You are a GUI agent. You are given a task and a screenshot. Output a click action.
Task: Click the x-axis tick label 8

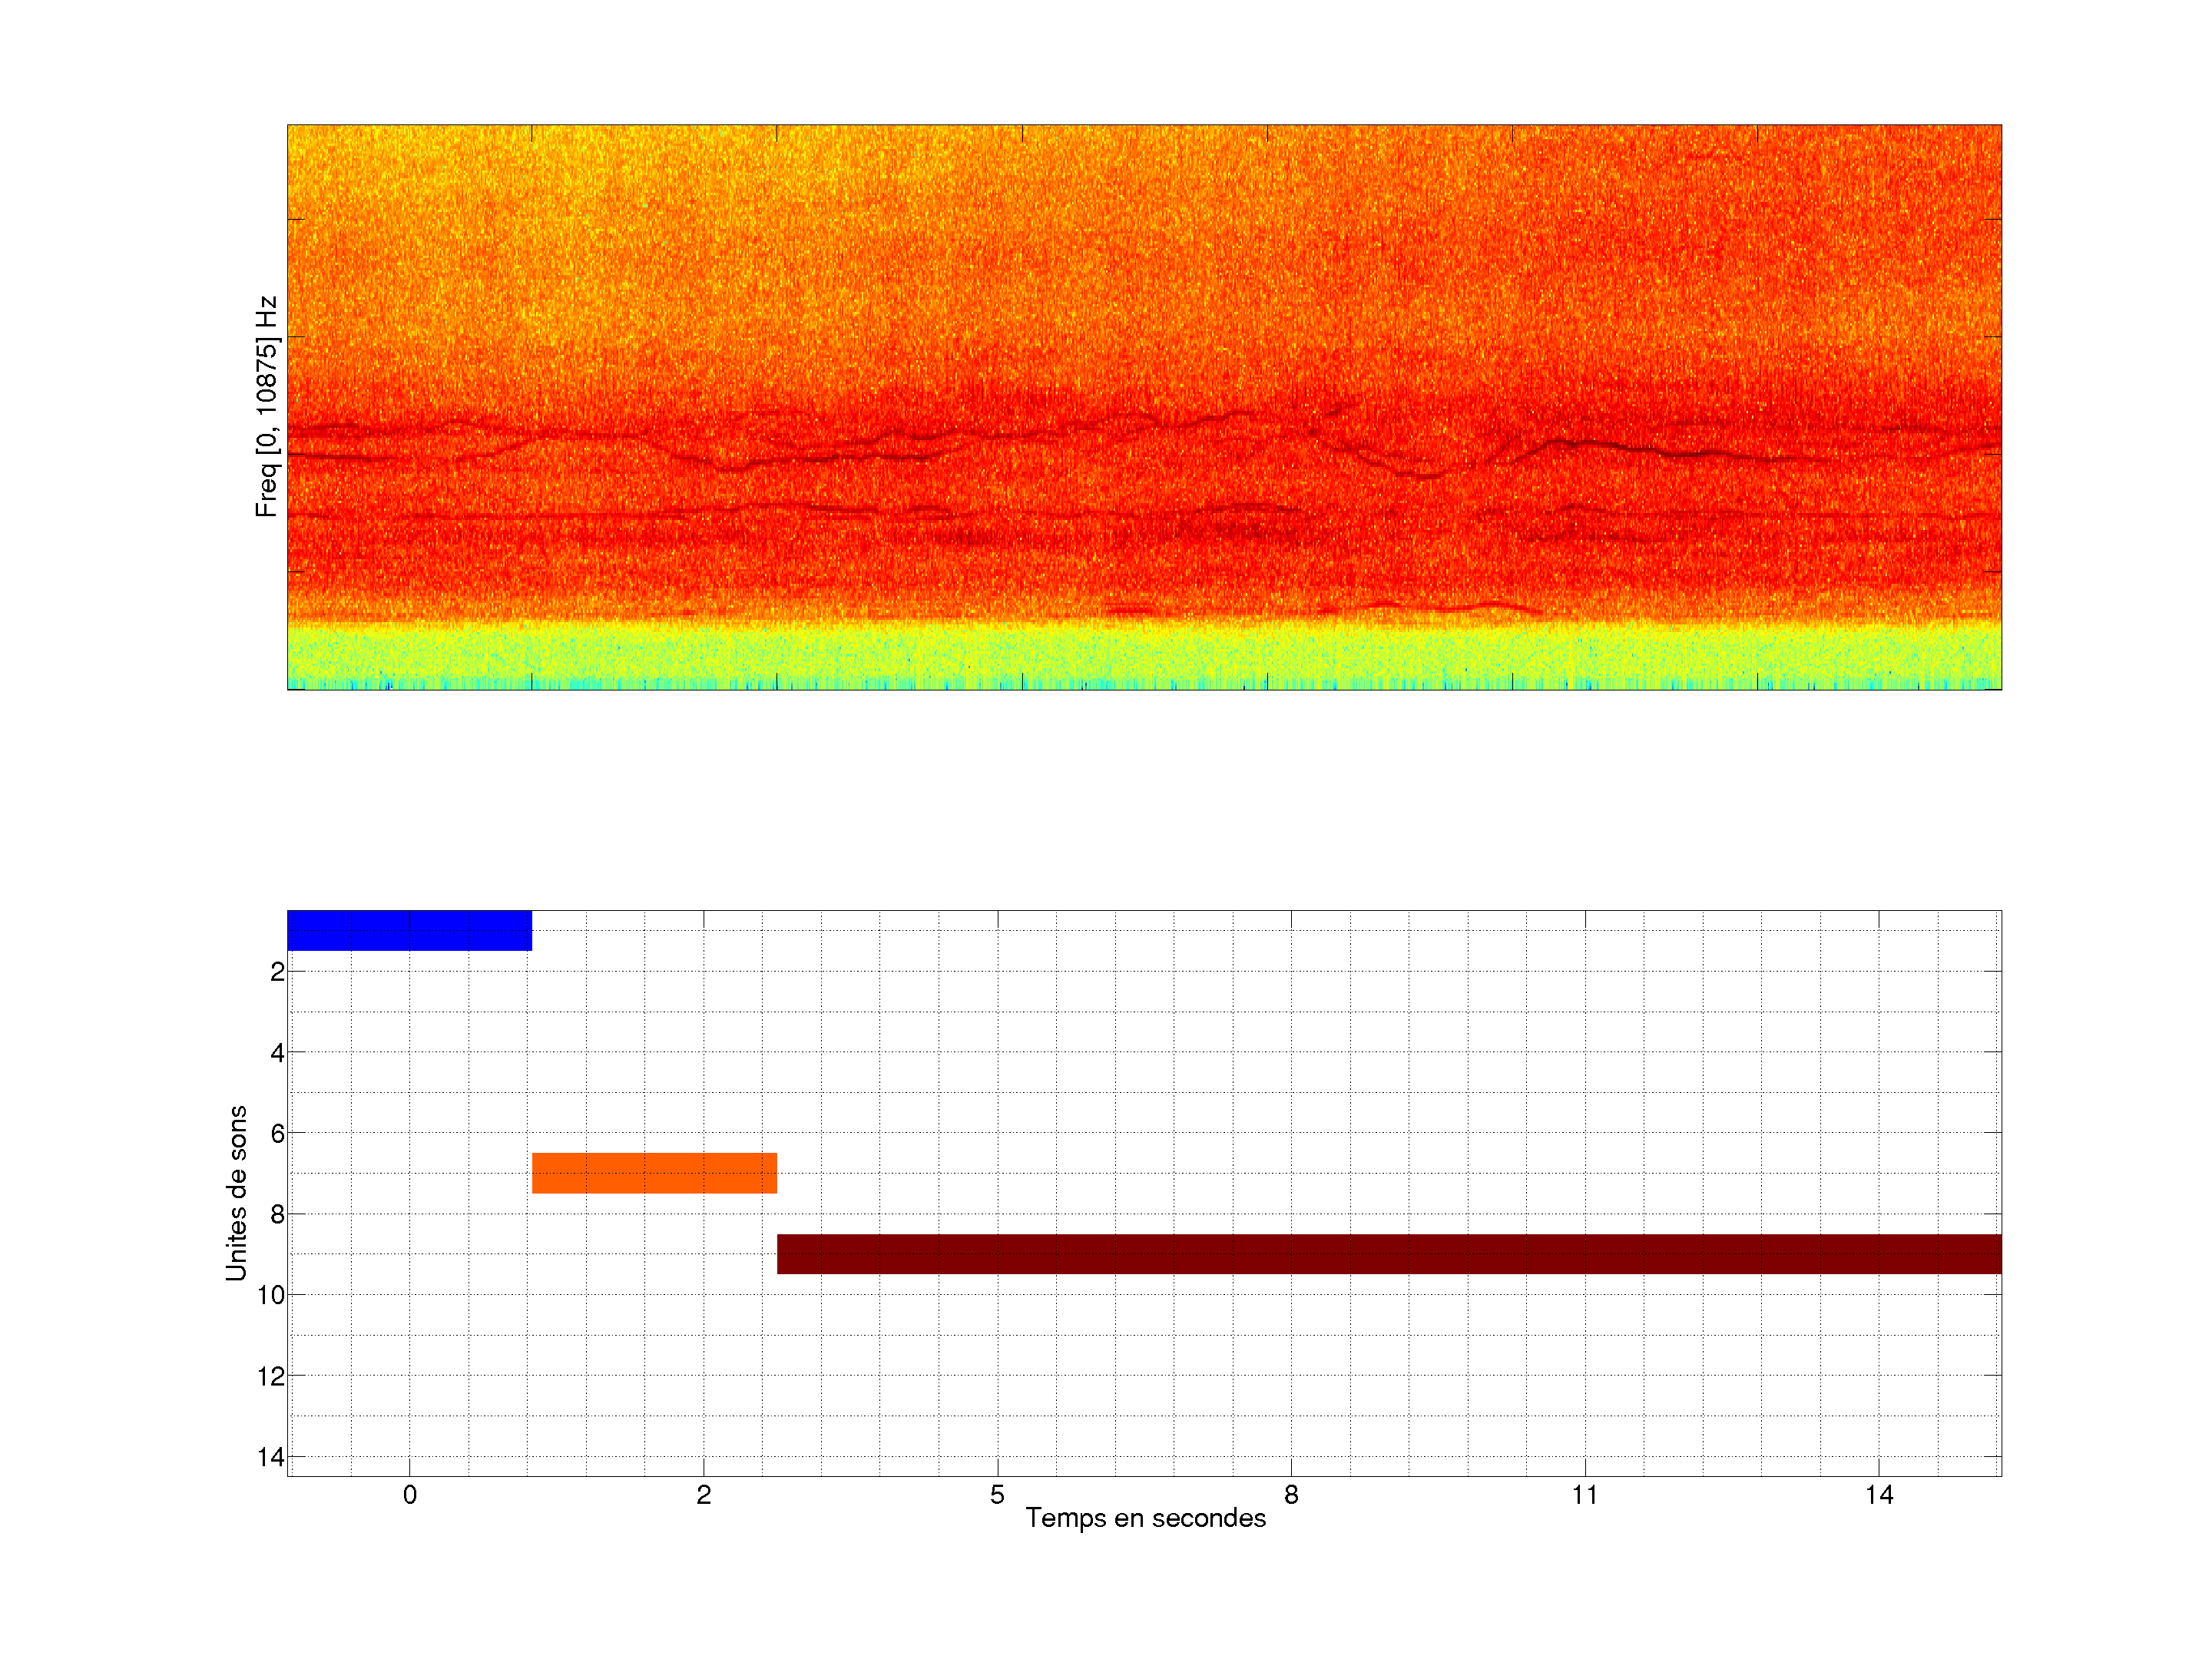(x=1291, y=1495)
